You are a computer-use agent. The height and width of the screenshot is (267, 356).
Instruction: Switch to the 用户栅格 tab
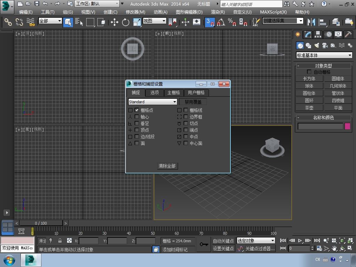point(196,92)
